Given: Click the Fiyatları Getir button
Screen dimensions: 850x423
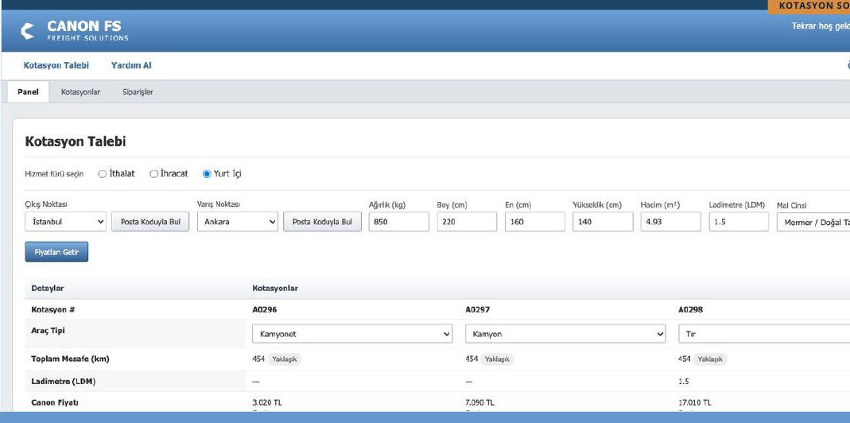Looking at the screenshot, I should tap(56, 252).
